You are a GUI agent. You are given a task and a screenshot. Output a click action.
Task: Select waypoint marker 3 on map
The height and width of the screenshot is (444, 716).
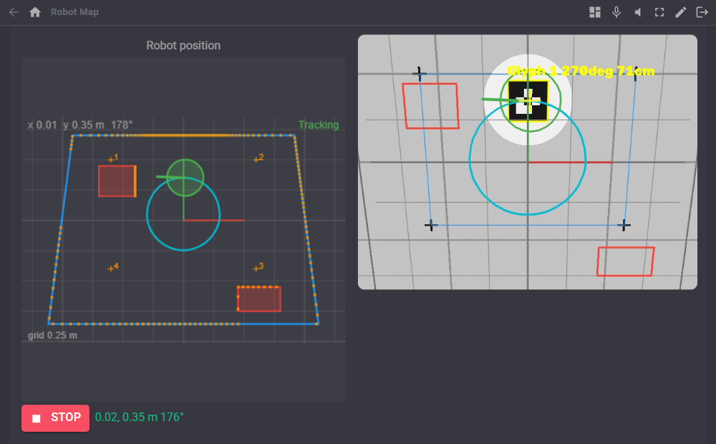258,267
